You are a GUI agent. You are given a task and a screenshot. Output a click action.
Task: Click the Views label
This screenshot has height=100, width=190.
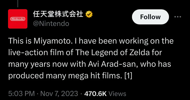[x=117, y=94]
